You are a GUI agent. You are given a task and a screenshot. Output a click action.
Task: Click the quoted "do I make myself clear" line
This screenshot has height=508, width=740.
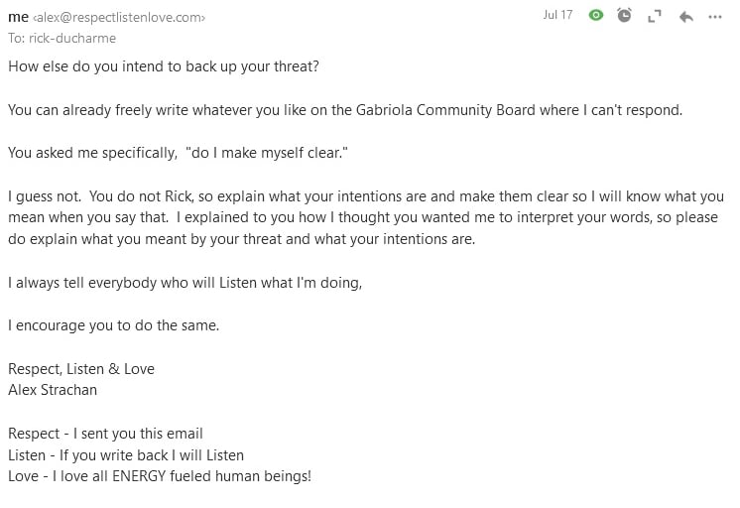(178, 153)
